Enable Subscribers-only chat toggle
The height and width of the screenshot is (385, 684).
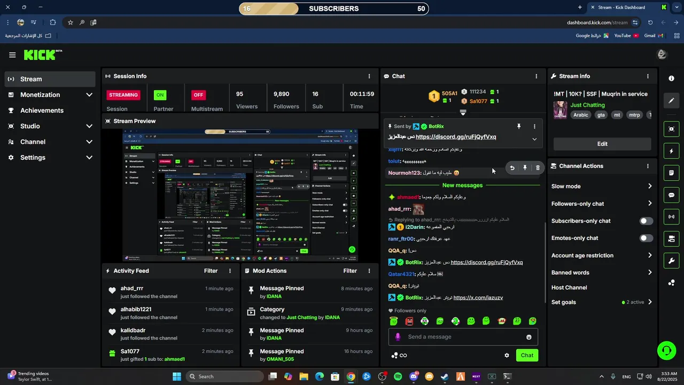click(646, 221)
